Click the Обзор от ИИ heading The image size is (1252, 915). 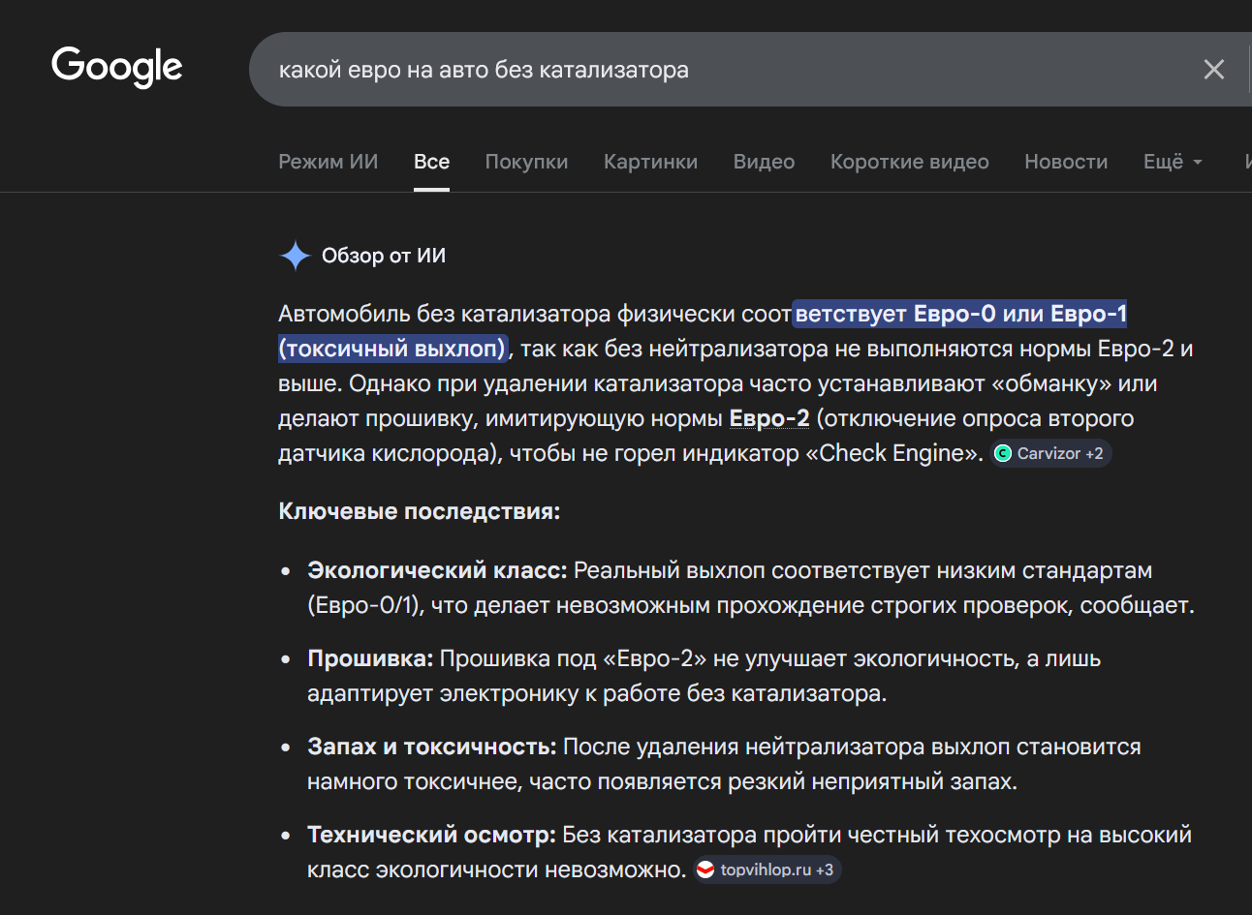tap(384, 256)
